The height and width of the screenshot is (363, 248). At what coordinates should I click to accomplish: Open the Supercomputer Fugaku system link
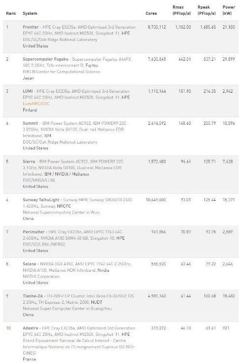(45, 59)
